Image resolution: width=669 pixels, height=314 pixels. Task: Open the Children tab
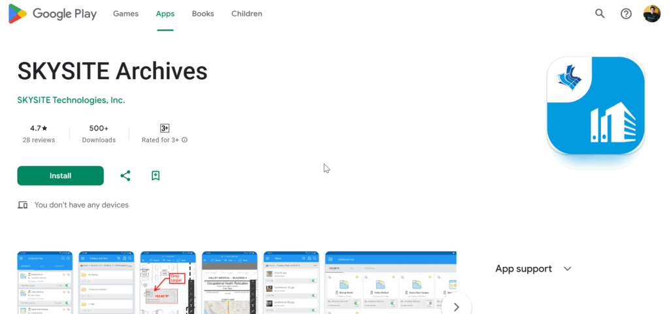[246, 14]
